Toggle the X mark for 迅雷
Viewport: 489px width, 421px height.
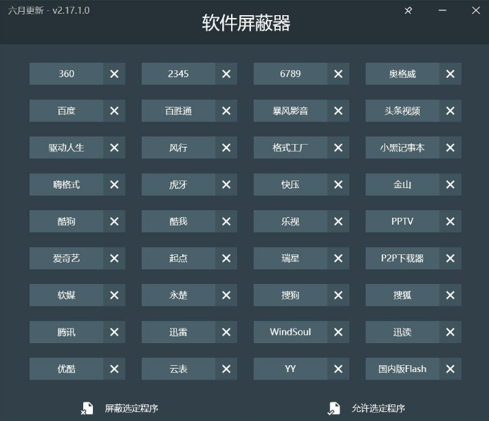click(x=226, y=332)
